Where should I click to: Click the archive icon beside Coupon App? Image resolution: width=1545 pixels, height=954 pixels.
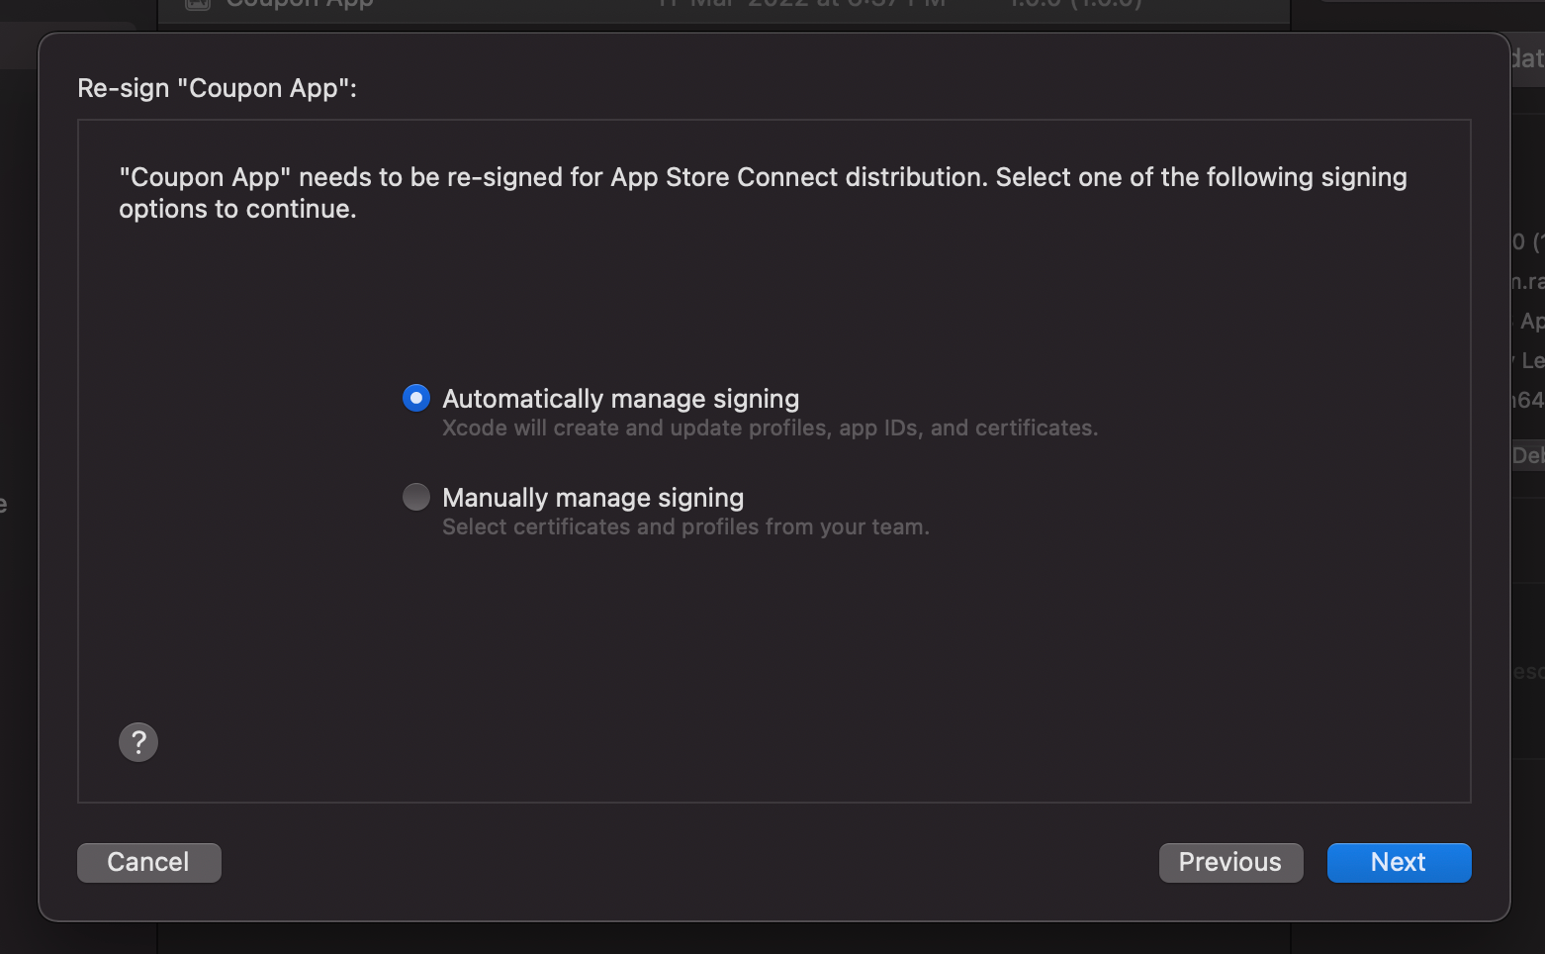[198, 4]
